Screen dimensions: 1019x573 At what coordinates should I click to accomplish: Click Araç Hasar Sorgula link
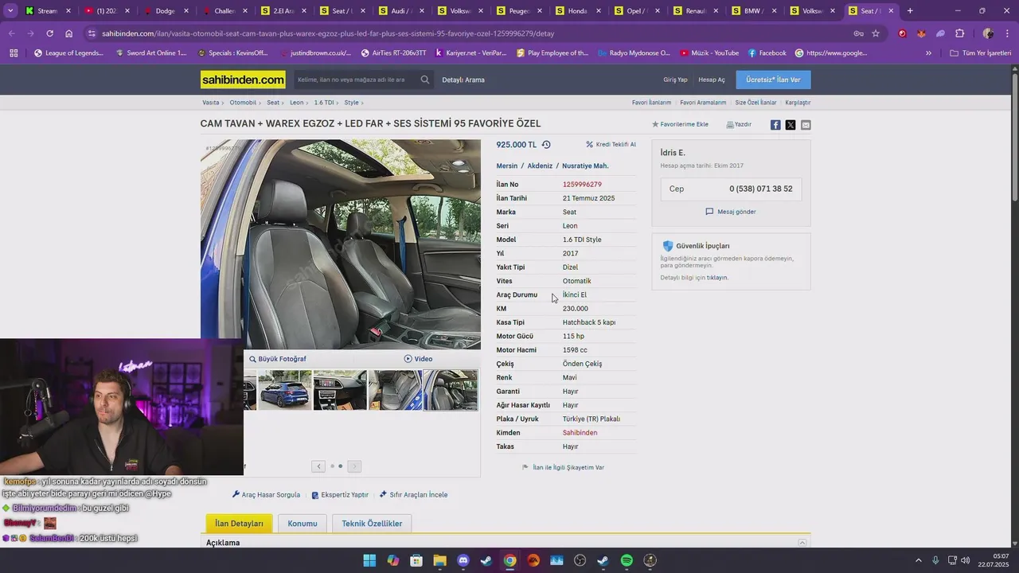pos(266,495)
